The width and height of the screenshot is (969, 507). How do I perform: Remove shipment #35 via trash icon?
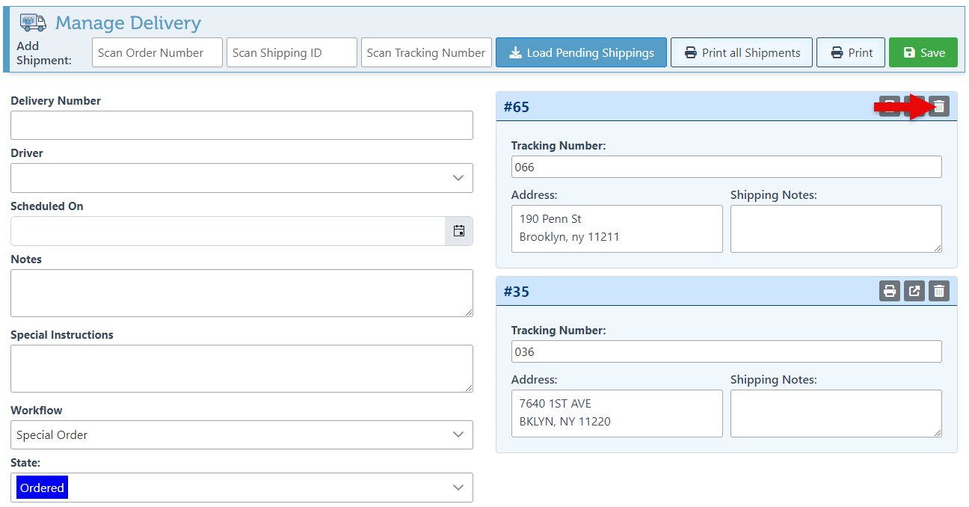[939, 291]
